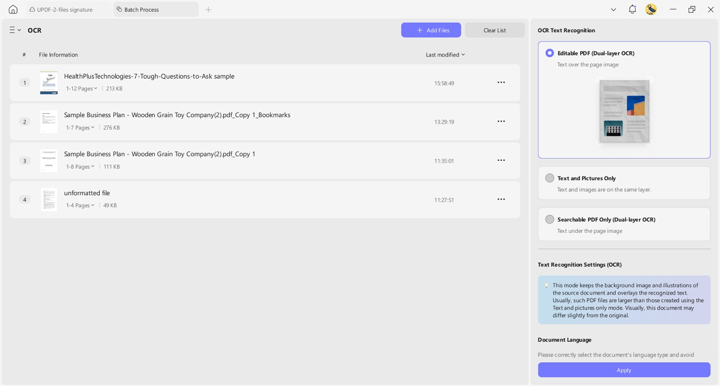
Task: Open the notifications bell icon
Action: tap(632, 9)
